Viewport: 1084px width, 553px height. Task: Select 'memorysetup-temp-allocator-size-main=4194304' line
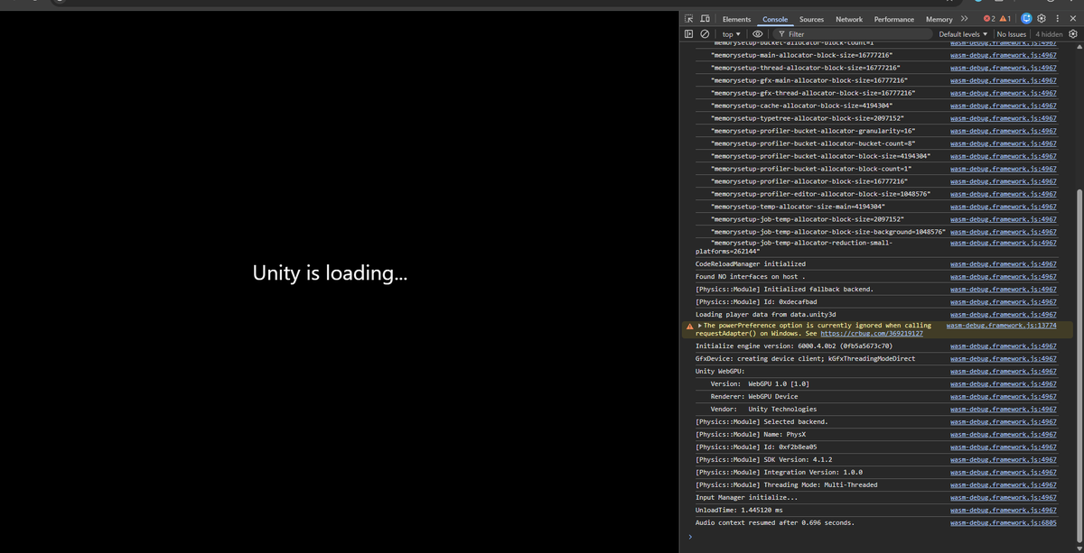pos(798,207)
